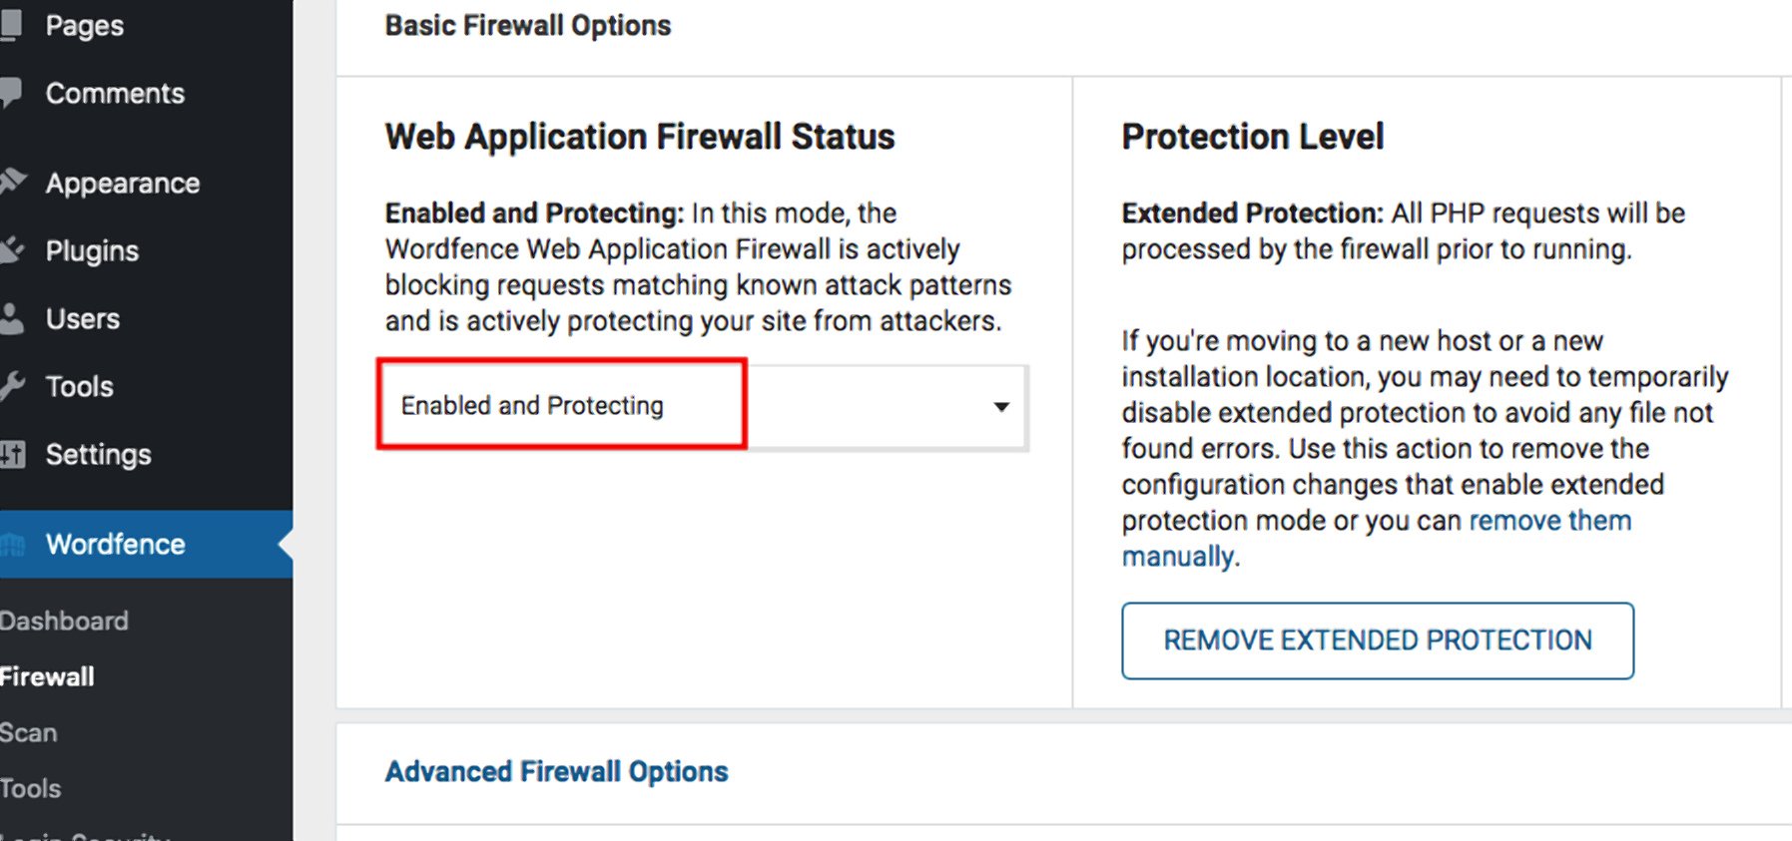1792x841 pixels.
Task: Open Wordfence Dashboard submenu item
Action: pos(64,622)
